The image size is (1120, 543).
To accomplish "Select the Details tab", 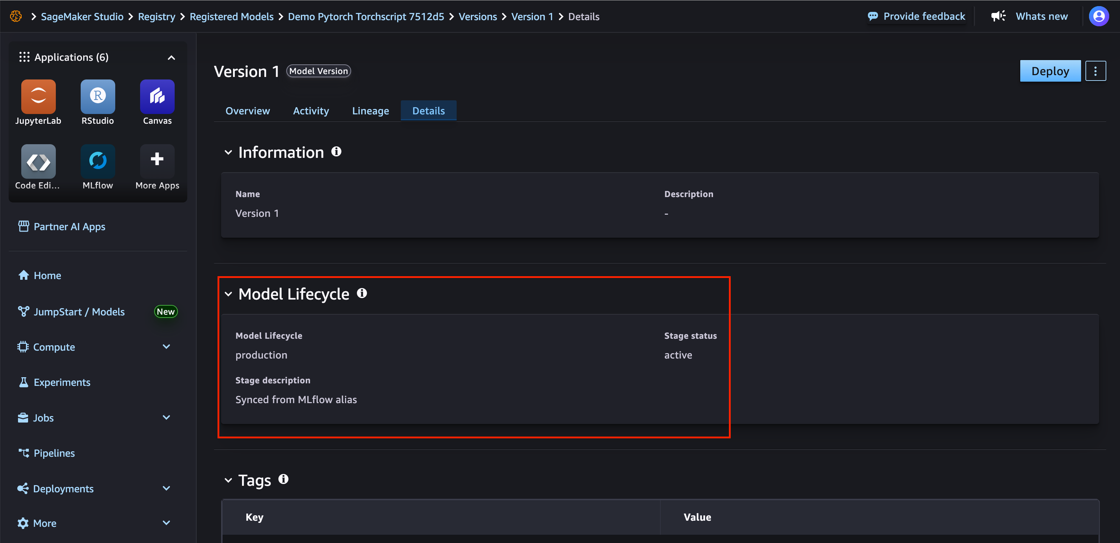I will click(x=428, y=111).
